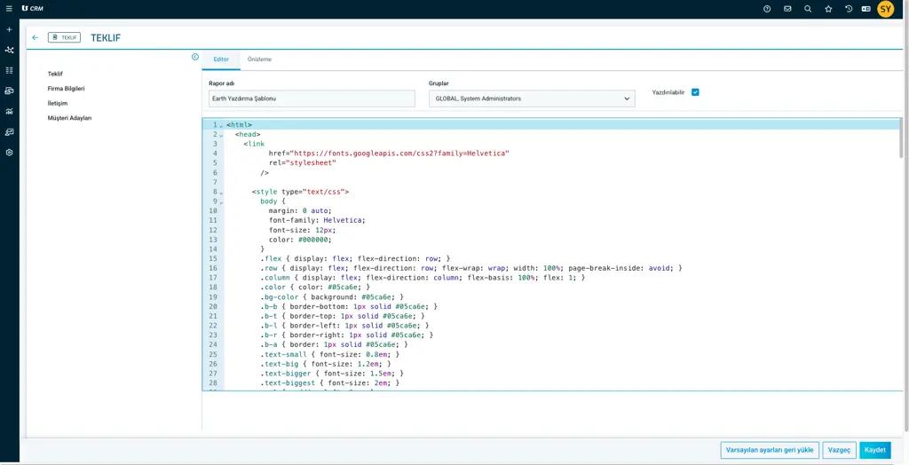Click Varsayılan ayarları geri yükle button
Screen dimensions: 909x465
coord(770,450)
